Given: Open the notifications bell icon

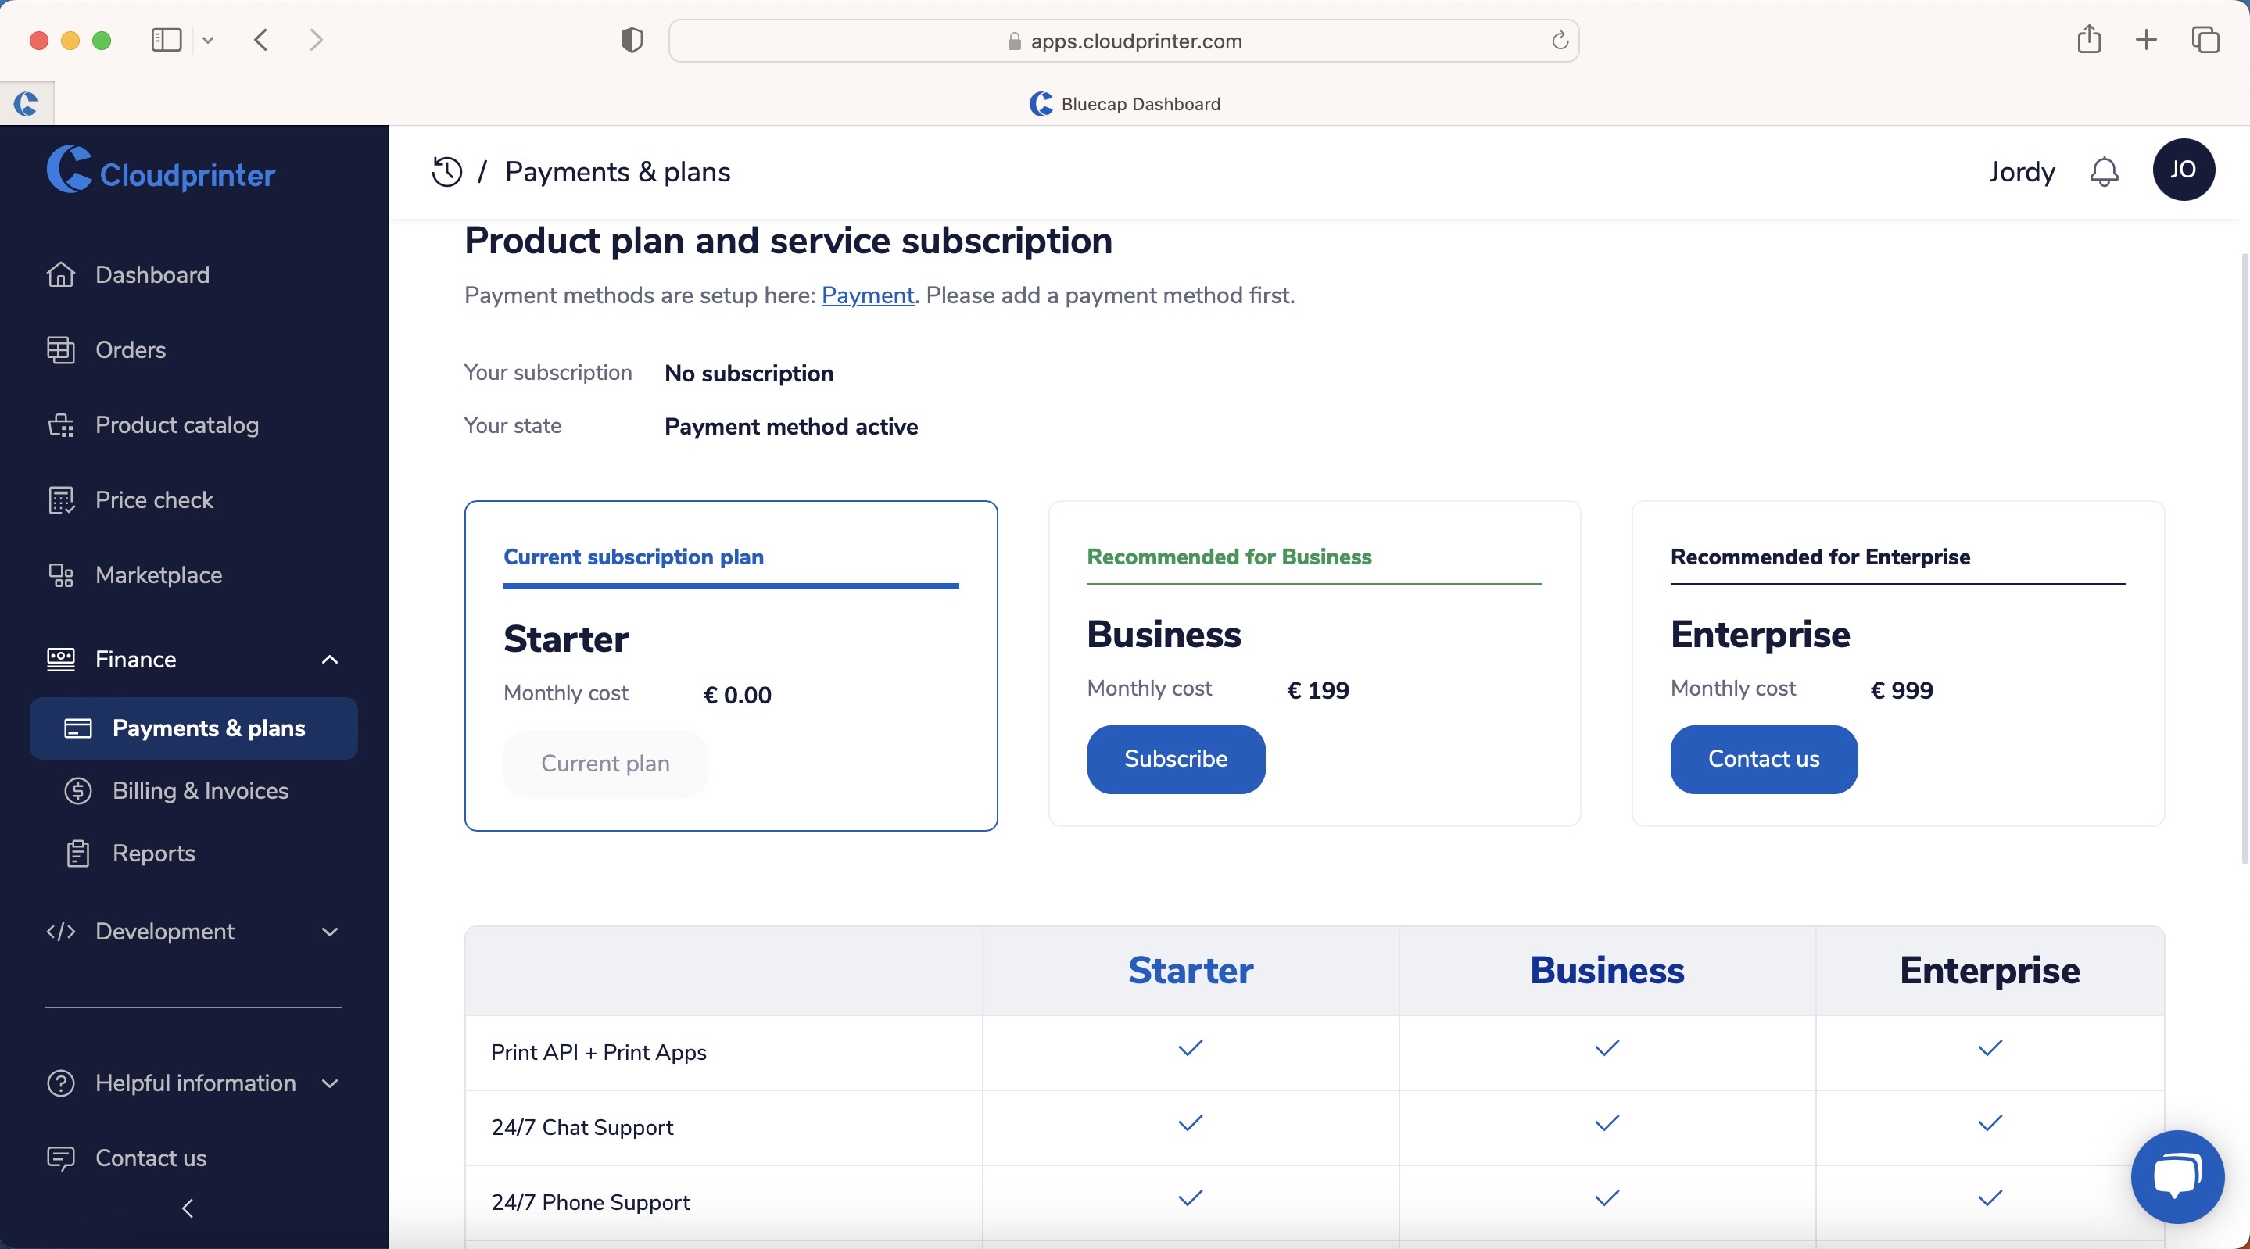Looking at the screenshot, I should pos(2103,171).
